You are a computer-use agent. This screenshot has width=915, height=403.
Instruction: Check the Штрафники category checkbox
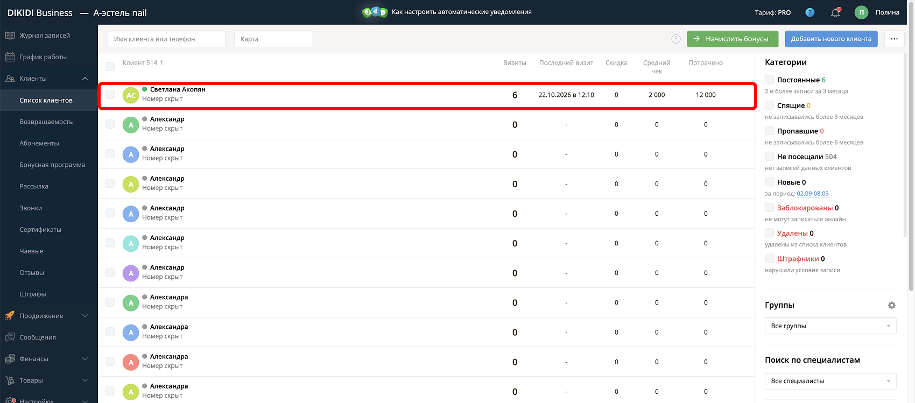pyautogui.click(x=770, y=258)
